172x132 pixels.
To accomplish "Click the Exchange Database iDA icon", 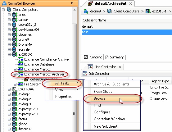I will 21,64.
